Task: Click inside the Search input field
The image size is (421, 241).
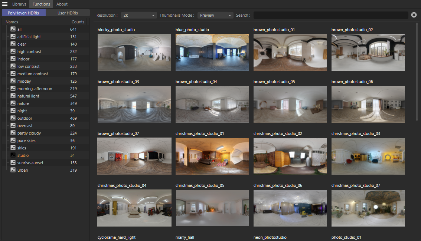Action: coord(331,15)
